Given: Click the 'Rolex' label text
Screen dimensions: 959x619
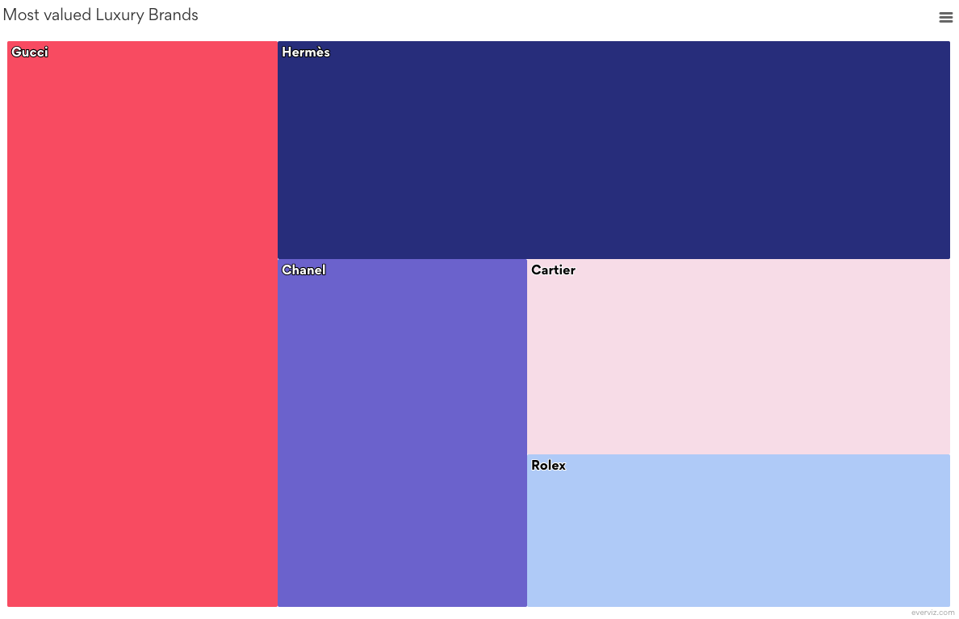Looking at the screenshot, I should coord(548,465).
